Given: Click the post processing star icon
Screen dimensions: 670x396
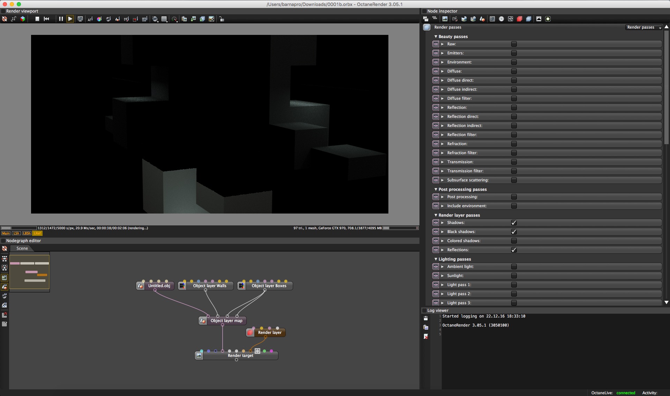Looking at the screenshot, I should point(548,19).
